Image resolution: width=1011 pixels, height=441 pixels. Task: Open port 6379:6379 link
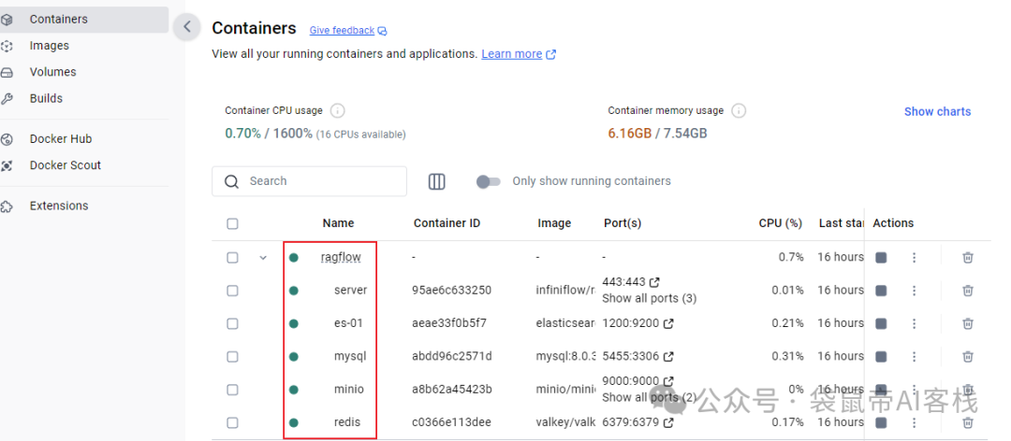pos(637,422)
